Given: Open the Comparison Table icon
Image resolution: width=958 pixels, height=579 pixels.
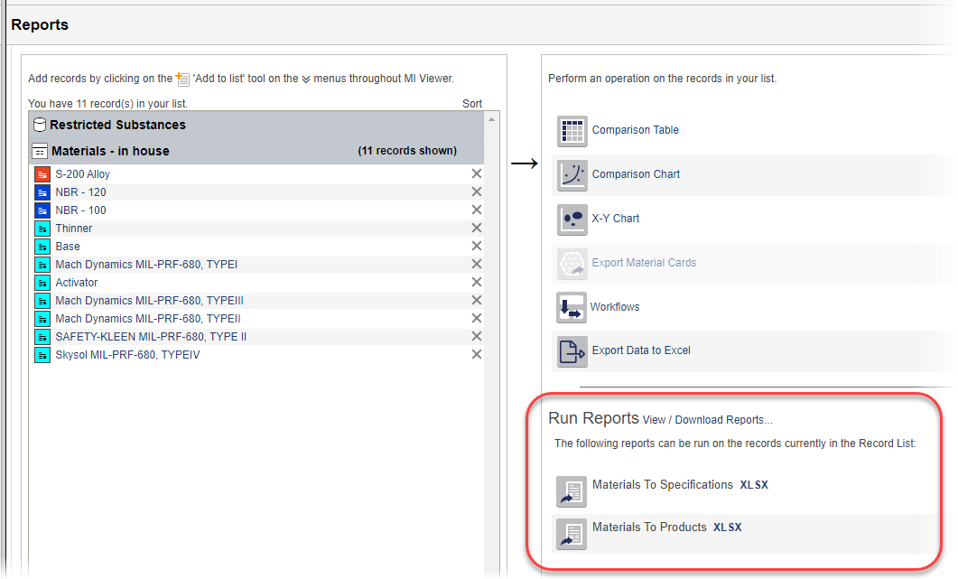Looking at the screenshot, I should [572, 131].
